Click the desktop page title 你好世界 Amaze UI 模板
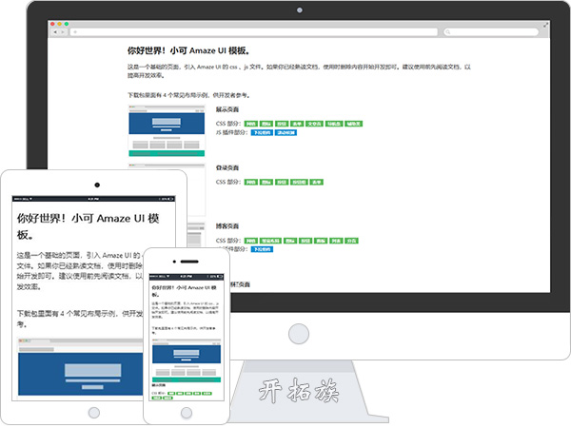This screenshot has height=428, width=571. click(188, 50)
